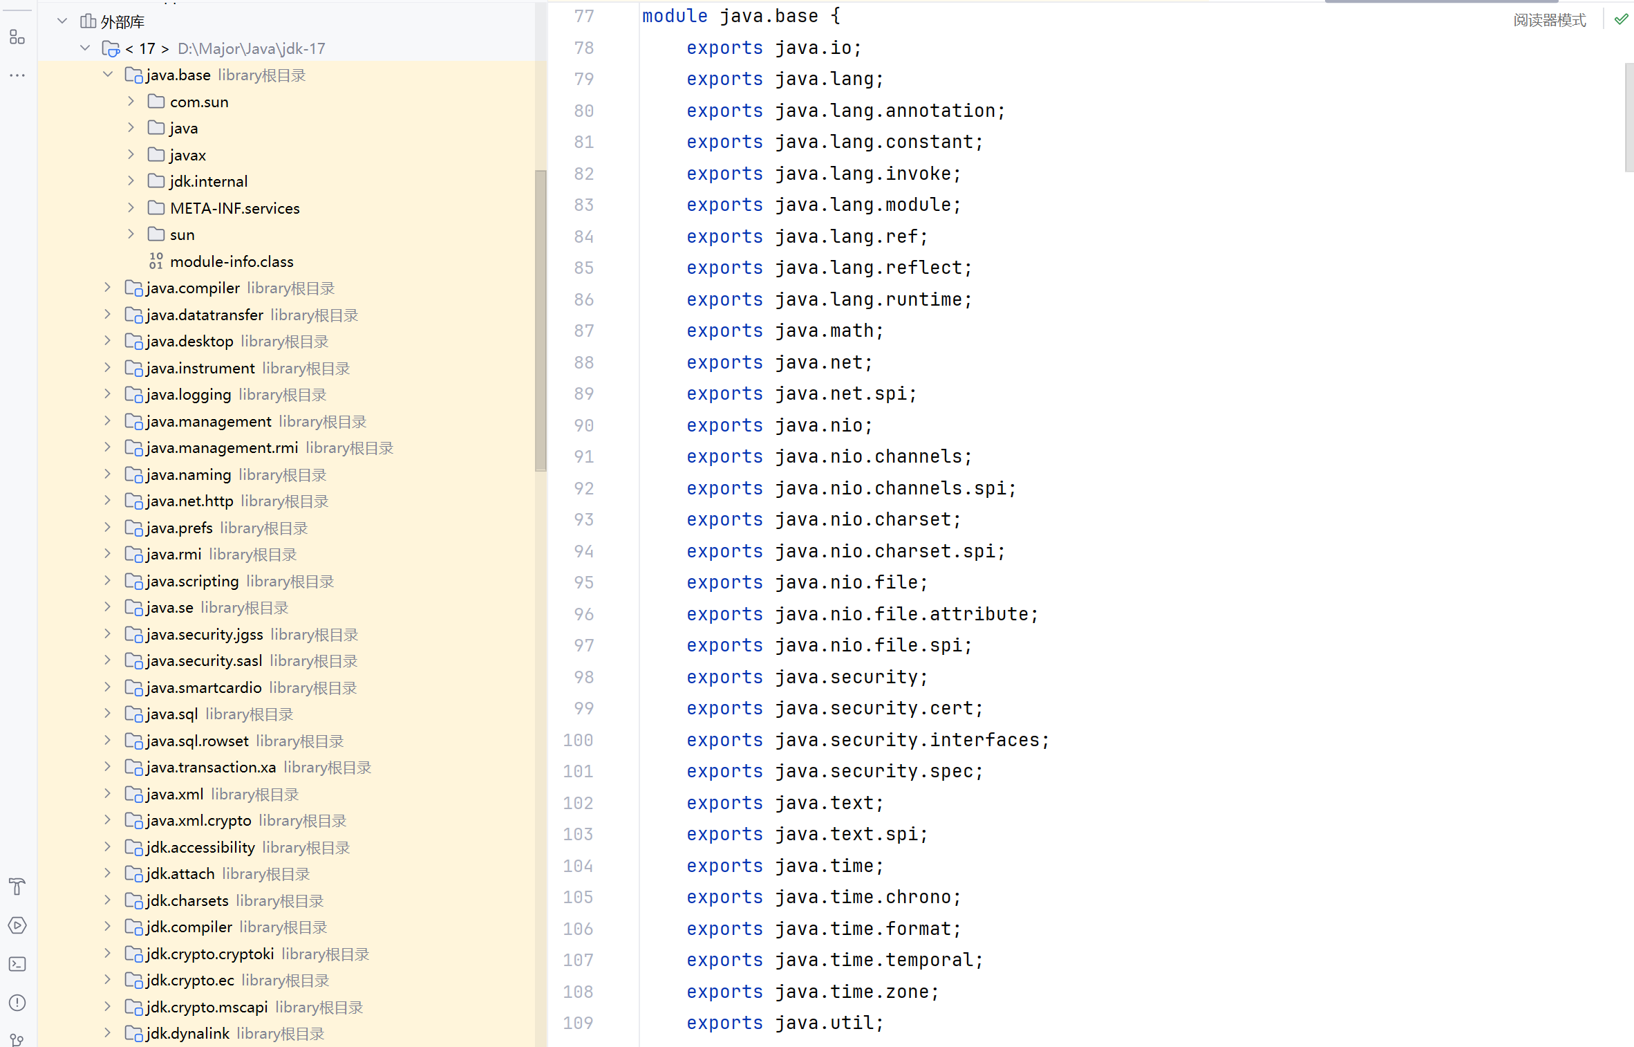Expand the jdk.crypto.cryptoki library node
The image size is (1634, 1047).
point(108,954)
